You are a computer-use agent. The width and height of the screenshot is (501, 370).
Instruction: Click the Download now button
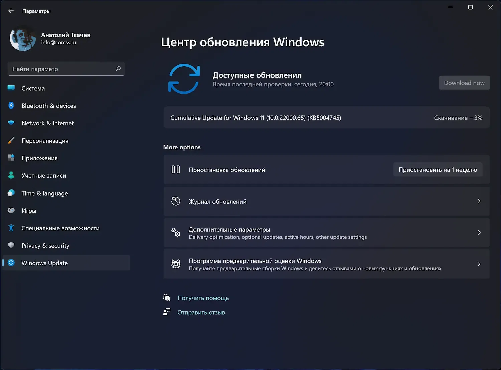tap(464, 83)
